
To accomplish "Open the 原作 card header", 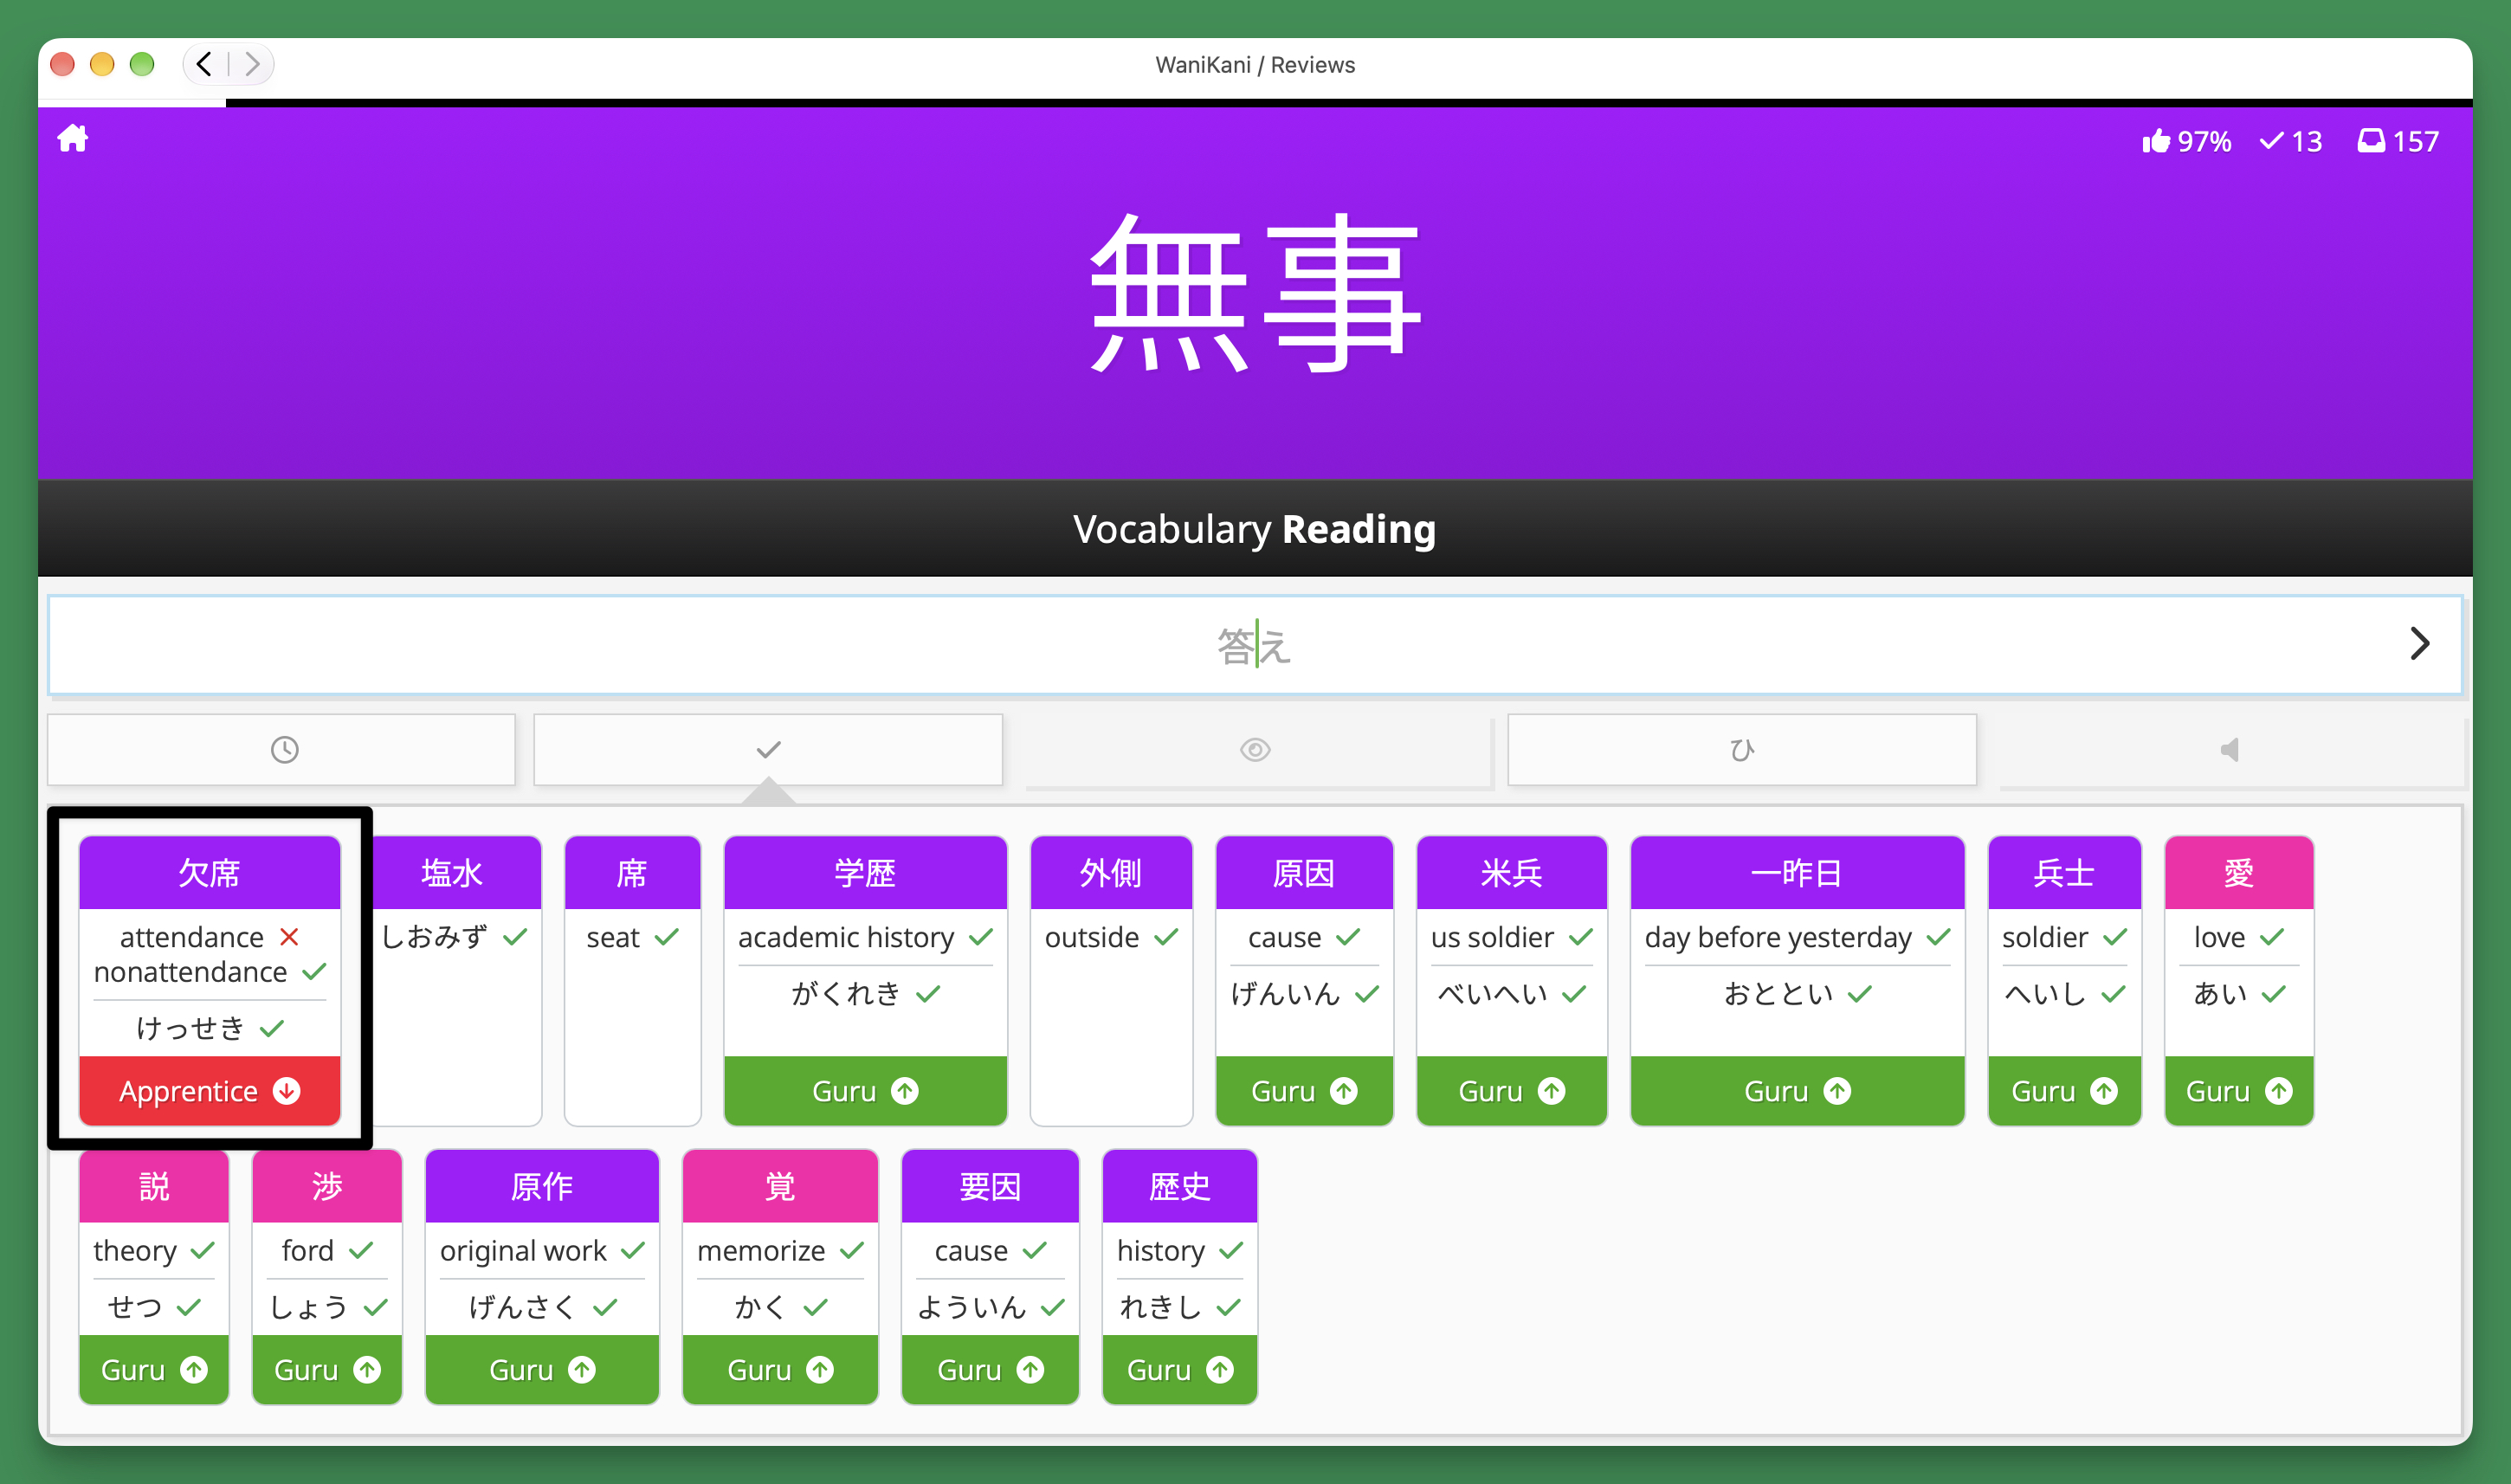I will [542, 1186].
